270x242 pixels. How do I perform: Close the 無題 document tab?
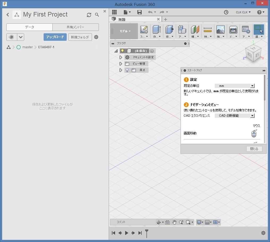(x=158, y=19)
